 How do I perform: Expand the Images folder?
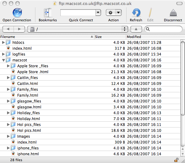pyautogui.click(x=8, y=136)
